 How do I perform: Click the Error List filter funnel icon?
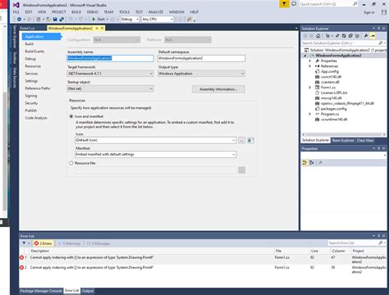(24, 243)
